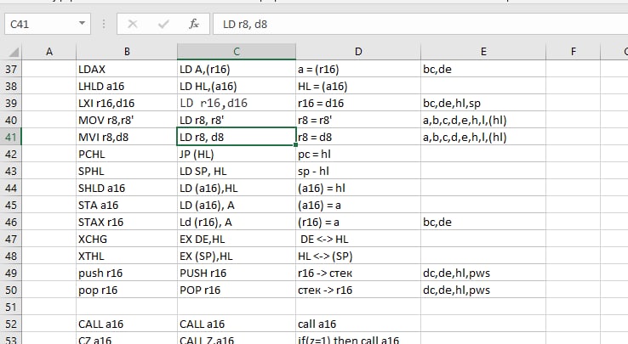Select row 41 header
Image resolution: width=628 pixels, height=344 pixels.
tap(11, 137)
